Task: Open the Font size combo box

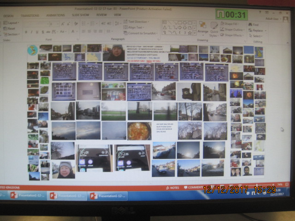Action: pos(54,24)
